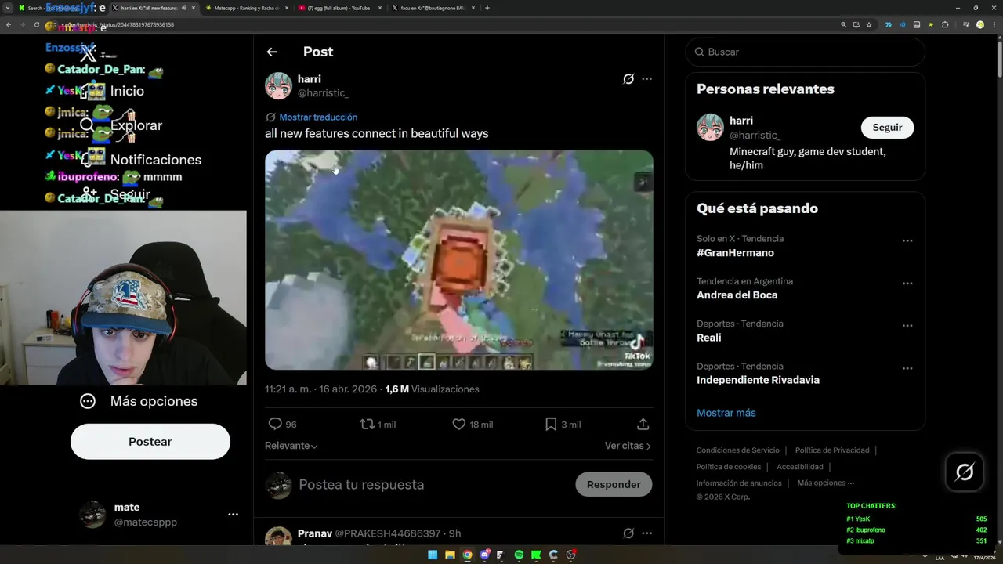Play the Minecraft video in post
This screenshot has height=564, width=1003.
458,260
